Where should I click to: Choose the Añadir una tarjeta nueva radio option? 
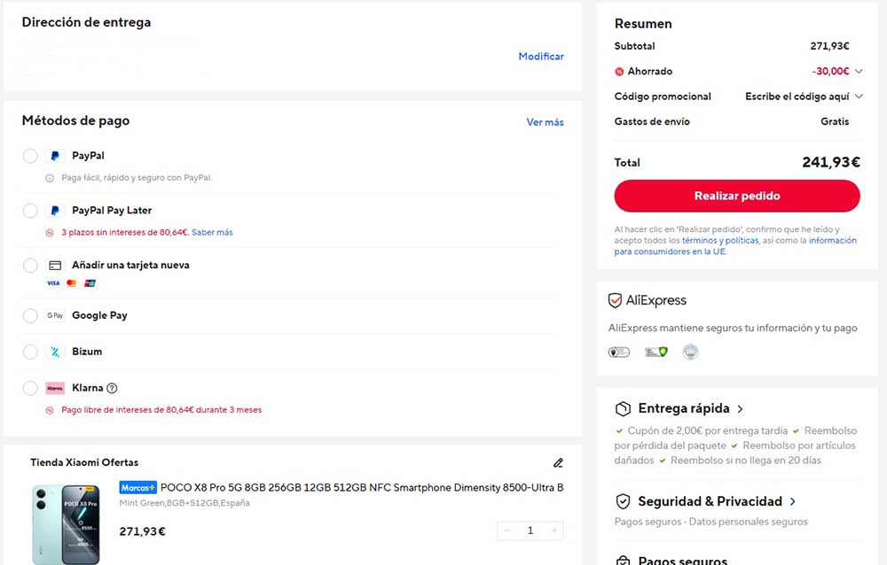30,266
